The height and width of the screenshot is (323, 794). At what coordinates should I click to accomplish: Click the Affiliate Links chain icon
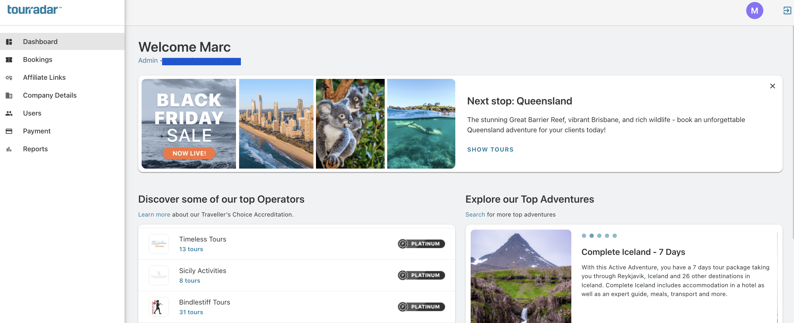click(9, 77)
